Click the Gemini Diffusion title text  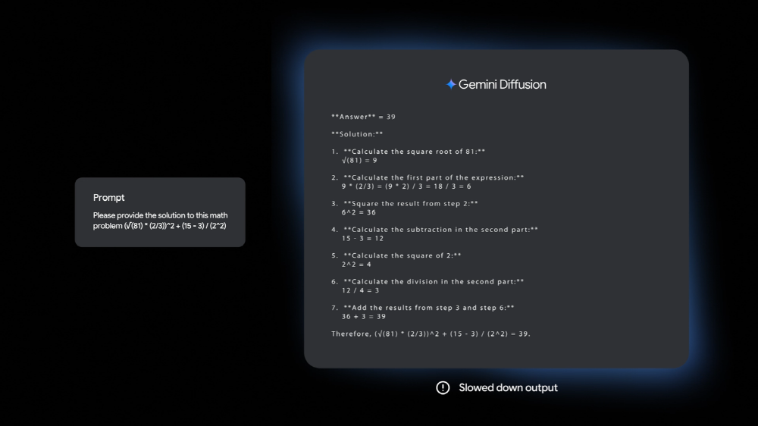tap(502, 85)
